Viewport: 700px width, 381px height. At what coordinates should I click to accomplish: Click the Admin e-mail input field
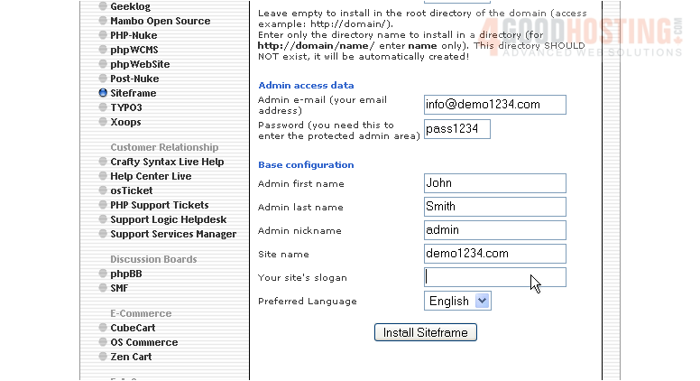494,105
